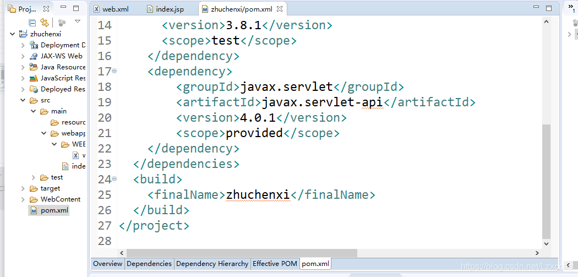The height and width of the screenshot is (277, 578).
Task: Expand the WebContent folder
Action: point(23,199)
